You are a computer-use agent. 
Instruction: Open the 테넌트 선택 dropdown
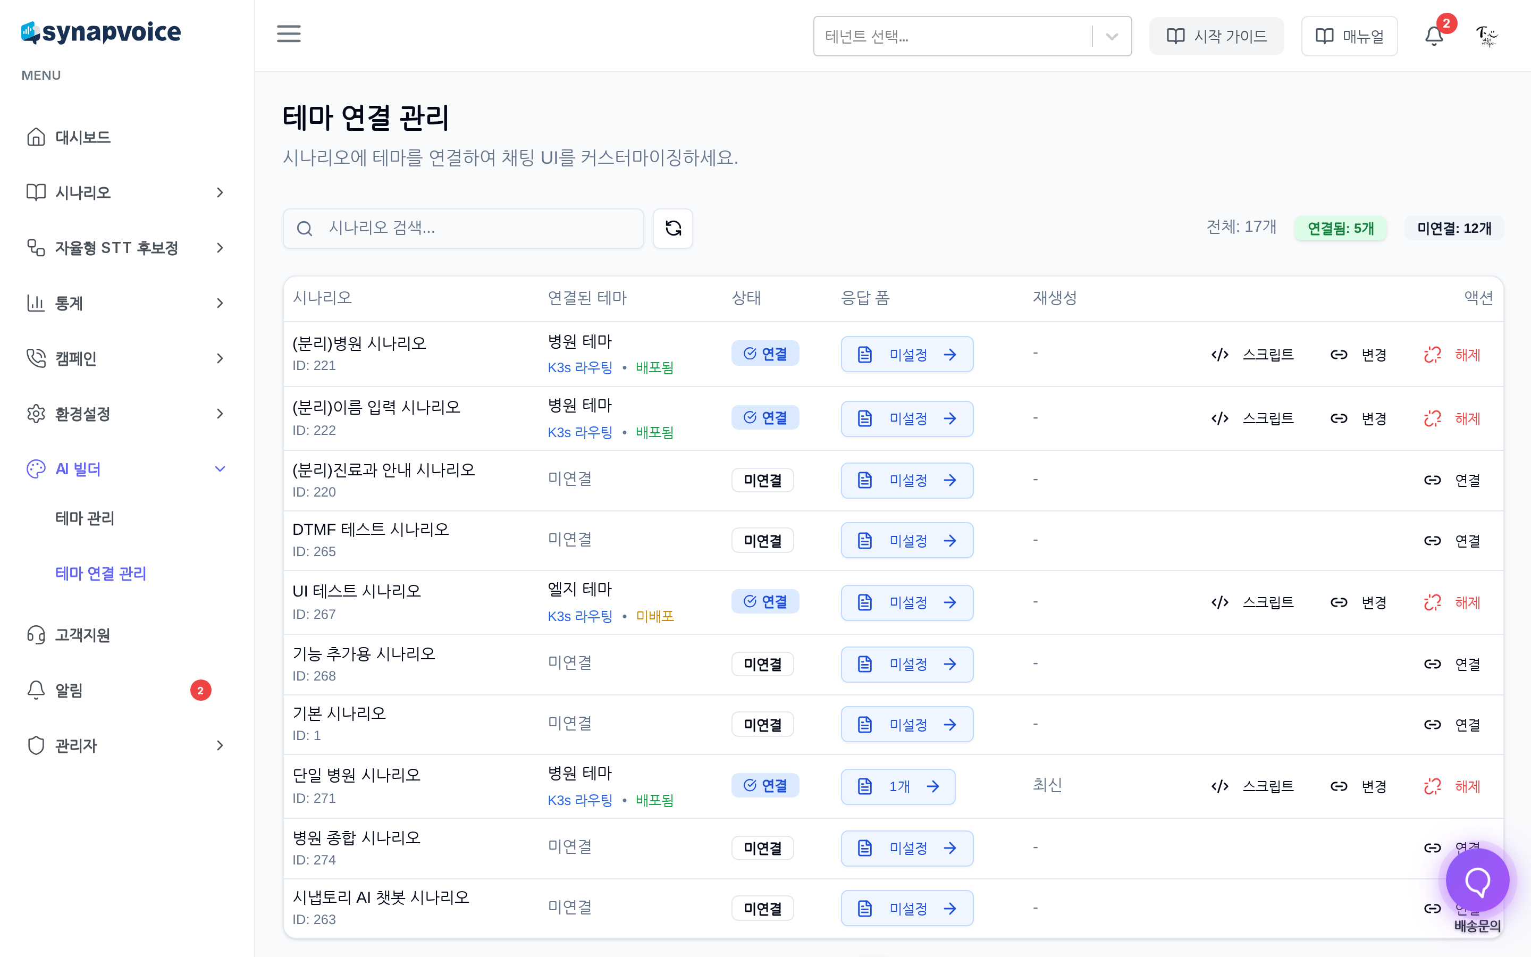click(972, 36)
